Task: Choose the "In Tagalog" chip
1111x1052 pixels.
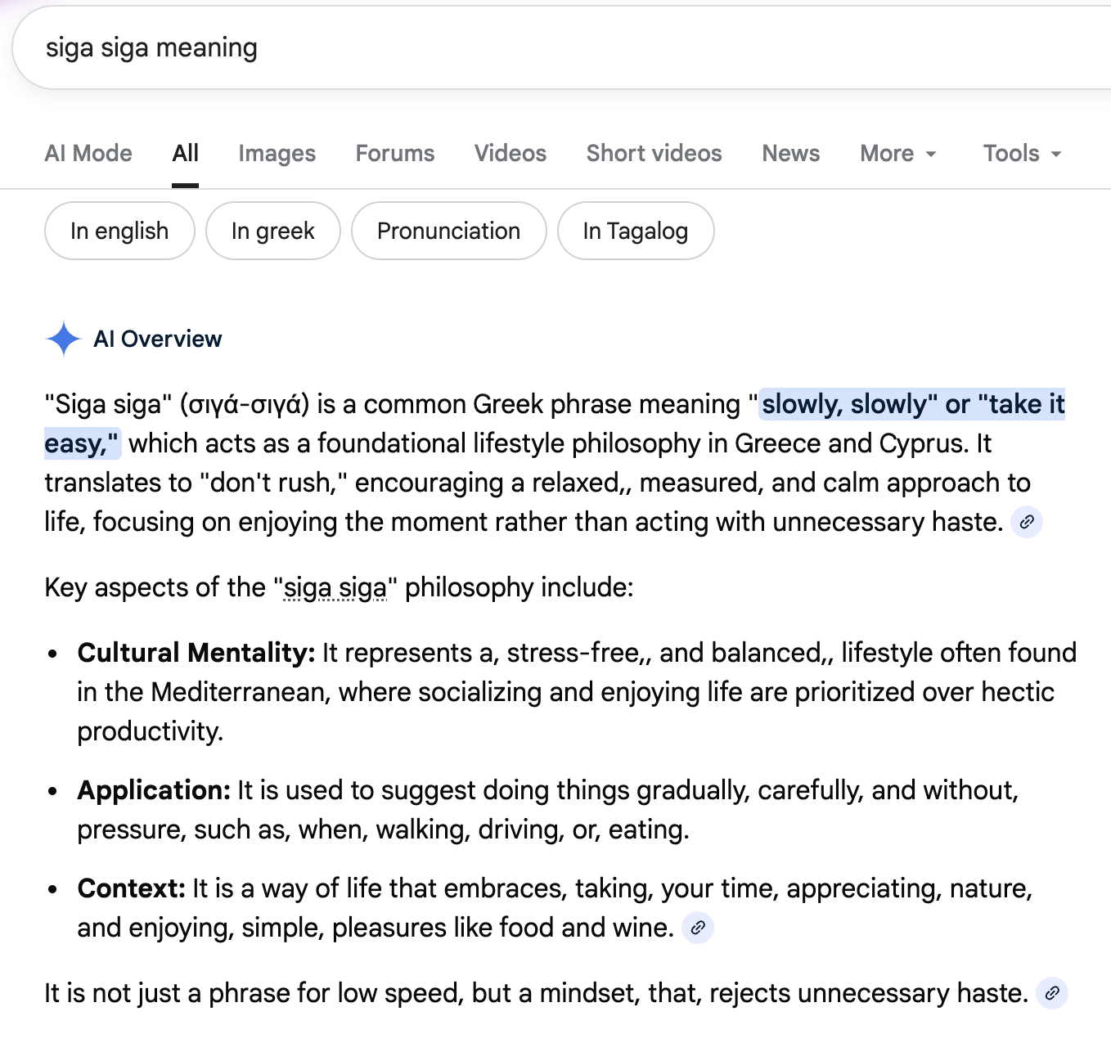Action: [x=635, y=232]
